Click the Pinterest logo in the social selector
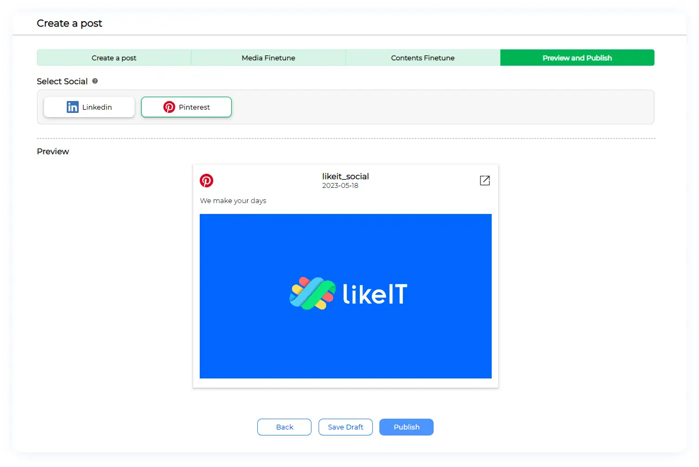 point(169,107)
